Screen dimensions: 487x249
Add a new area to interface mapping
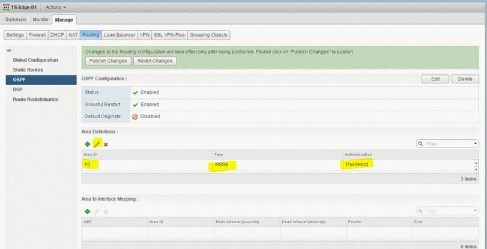point(87,211)
